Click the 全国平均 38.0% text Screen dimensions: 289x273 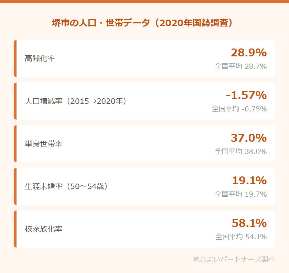pyautogui.click(x=240, y=152)
